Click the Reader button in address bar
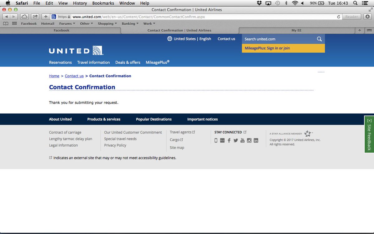Image resolution: width=374 pixels, height=234 pixels. coord(352,17)
